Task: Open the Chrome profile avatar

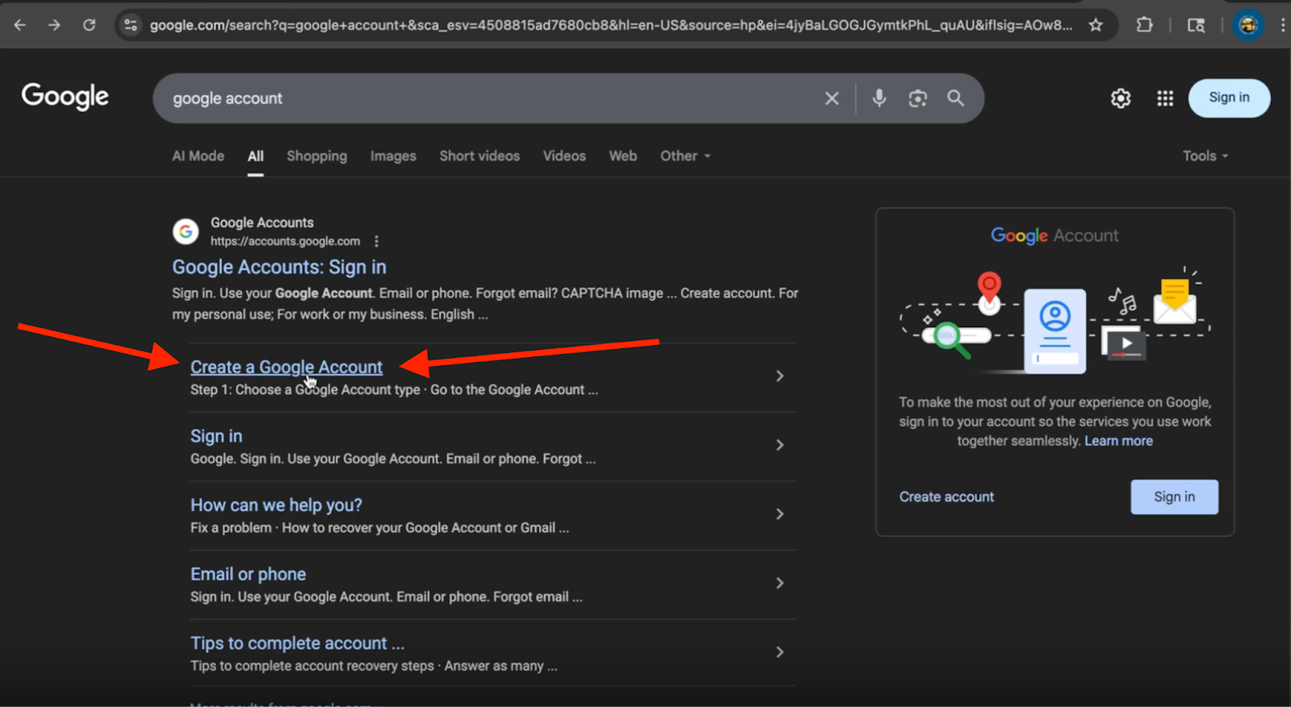Action: pyautogui.click(x=1248, y=25)
